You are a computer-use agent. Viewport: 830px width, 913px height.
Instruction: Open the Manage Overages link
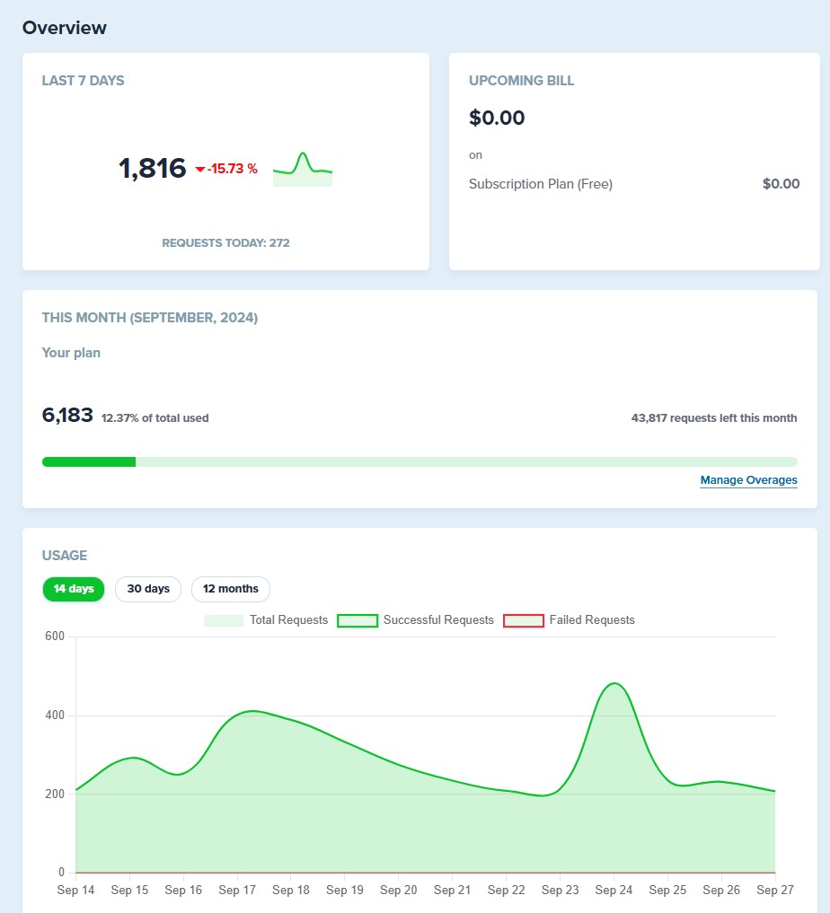click(748, 480)
